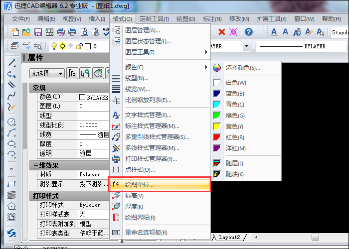Click the layer color white square box
349x249 pixels.
[88, 46]
